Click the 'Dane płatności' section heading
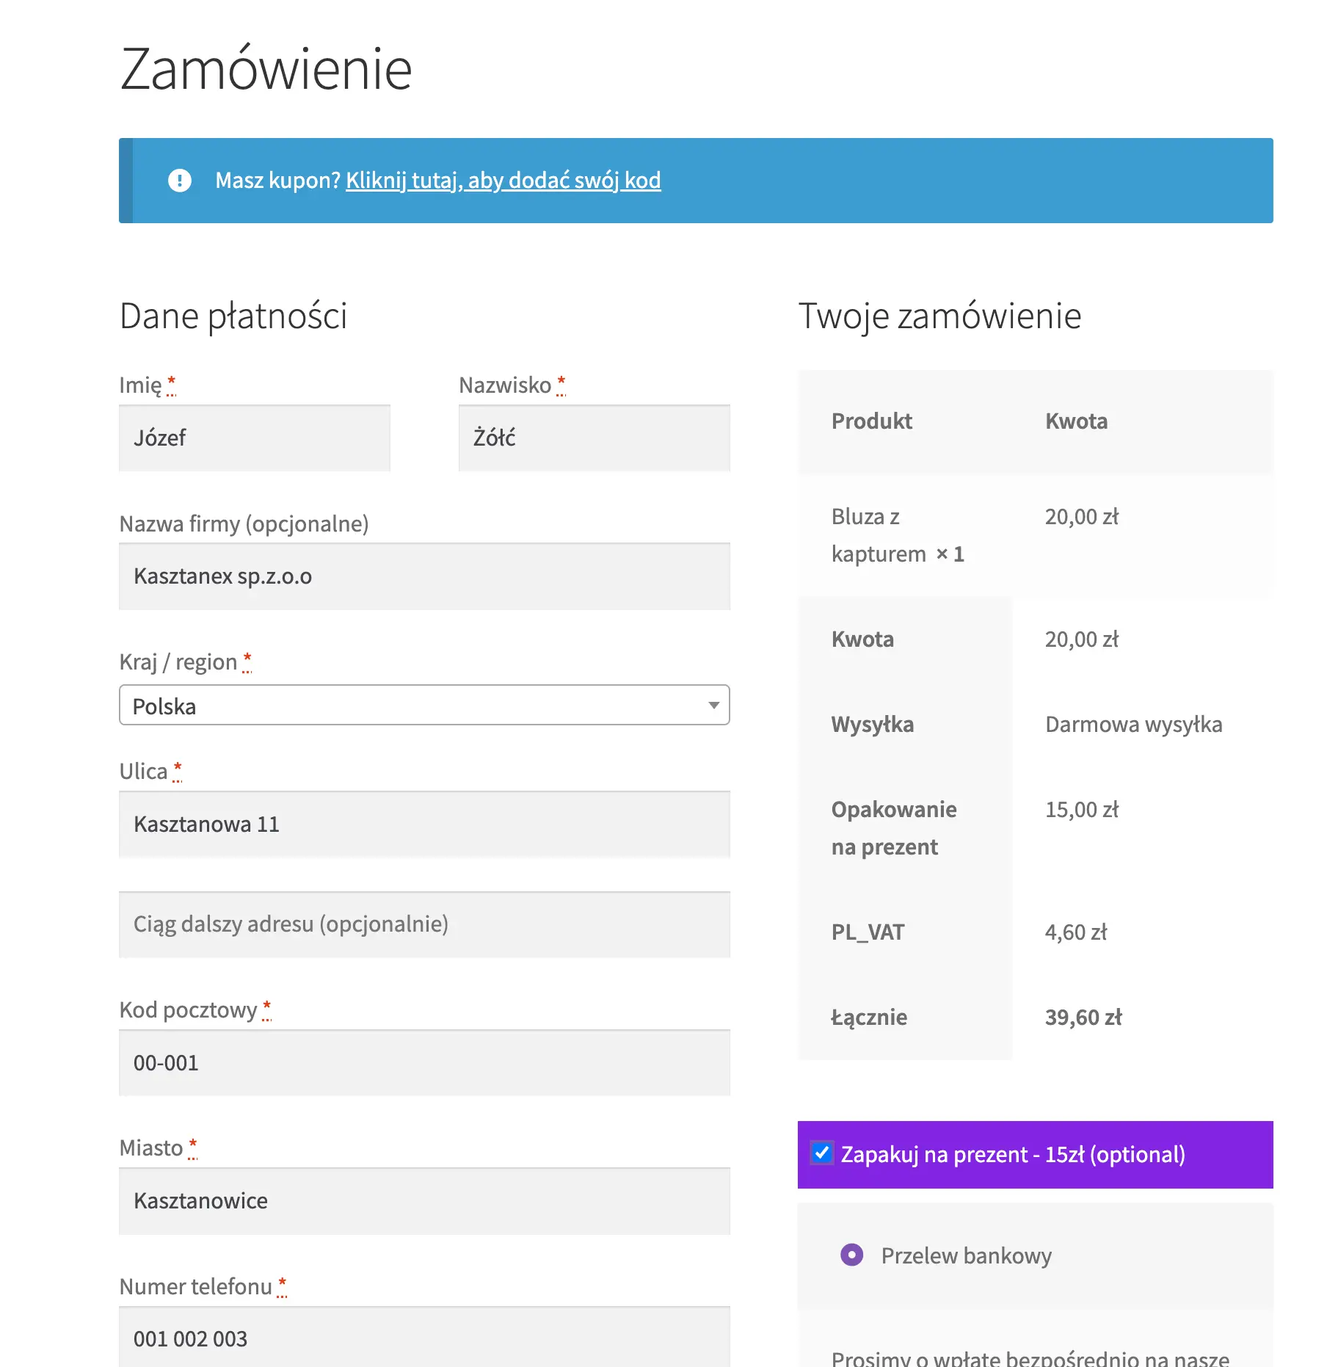The width and height of the screenshot is (1327, 1367). pyautogui.click(x=233, y=316)
